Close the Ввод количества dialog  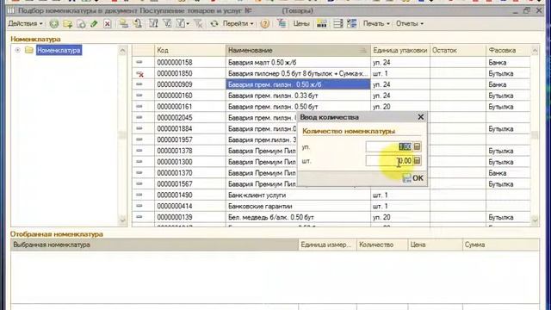(x=421, y=117)
